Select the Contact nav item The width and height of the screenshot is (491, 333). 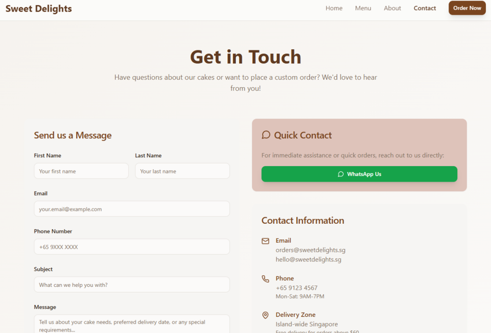(425, 8)
